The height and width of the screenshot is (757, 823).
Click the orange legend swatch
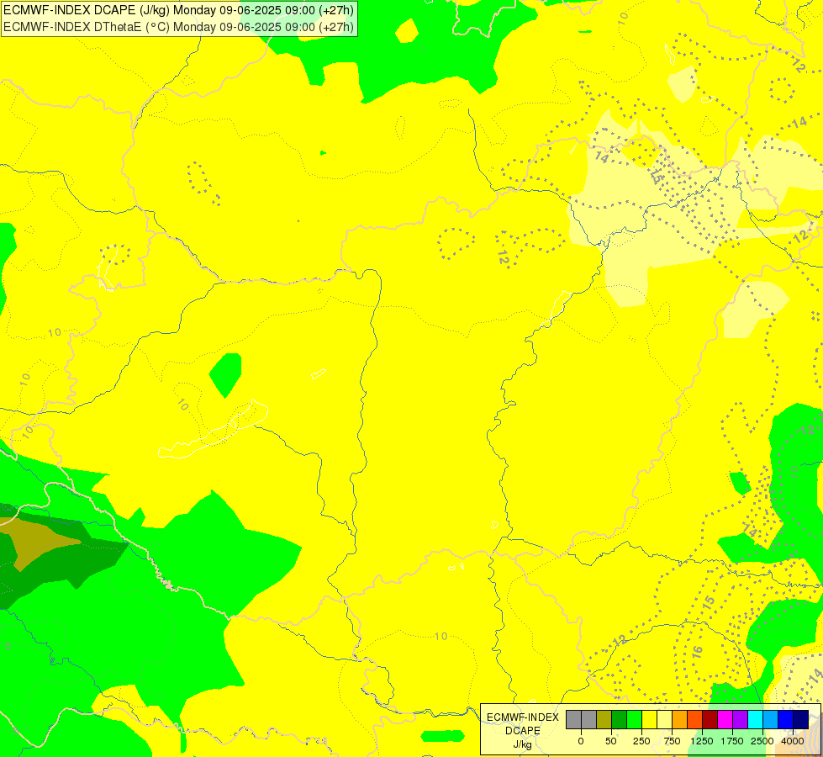pyautogui.click(x=680, y=719)
